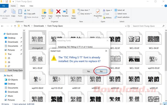Click the Up one level arrow
Image resolution: width=167 pixels, height=105 pixels.
[x=15, y=26]
